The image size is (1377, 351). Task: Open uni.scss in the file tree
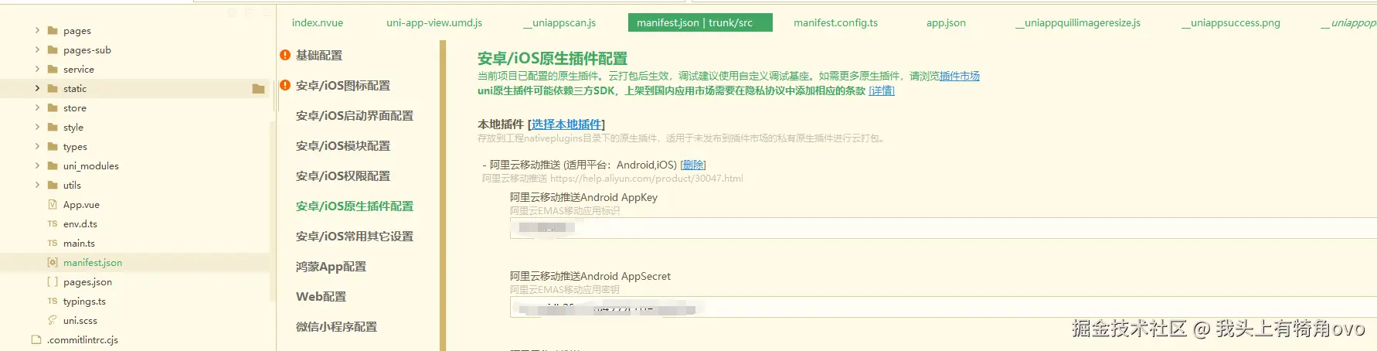click(x=80, y=320)
